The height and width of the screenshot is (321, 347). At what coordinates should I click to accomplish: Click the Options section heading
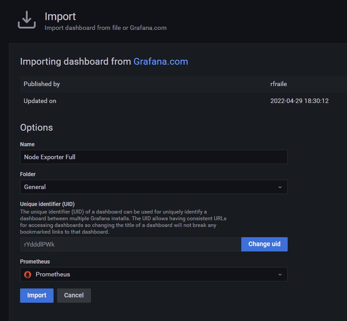pyautogui.click(x=37, y=128)
